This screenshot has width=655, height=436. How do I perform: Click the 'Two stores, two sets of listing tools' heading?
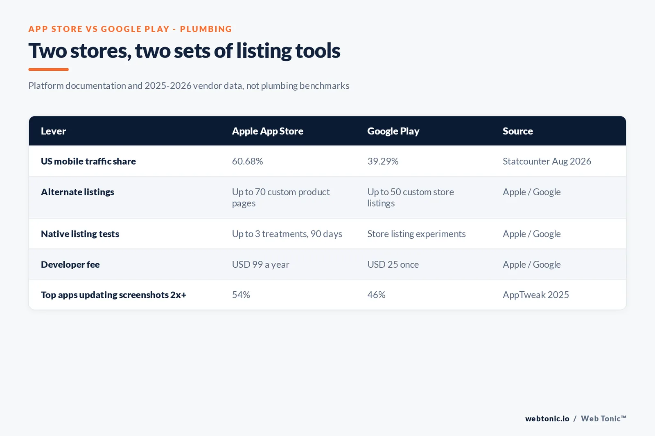pos(184,51)
